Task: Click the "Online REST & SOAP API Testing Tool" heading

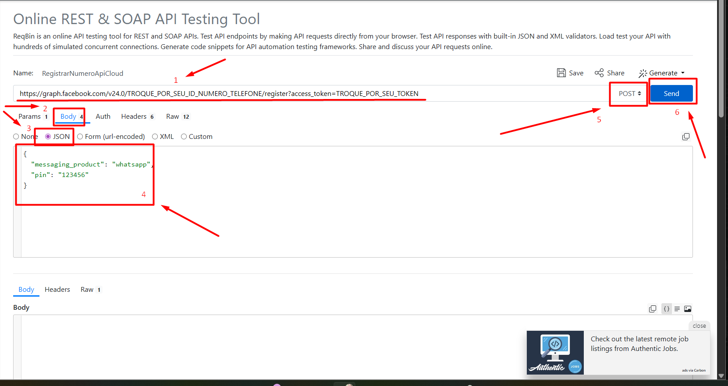Action: 136,19
